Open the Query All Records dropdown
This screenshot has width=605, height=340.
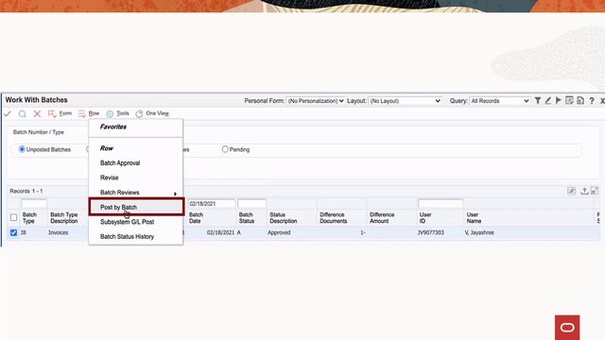pyautogui.click(x=499, y=101)
